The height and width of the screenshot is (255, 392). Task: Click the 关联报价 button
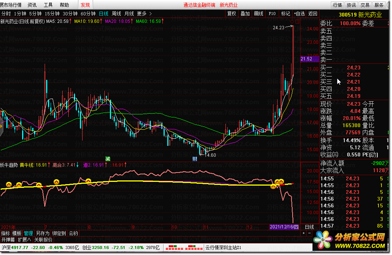(x=43, y=240)
